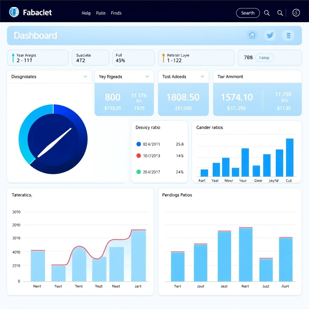
Task: Open the Yey Rigeads dropdown arrow
Action: (x=147, y=77)
